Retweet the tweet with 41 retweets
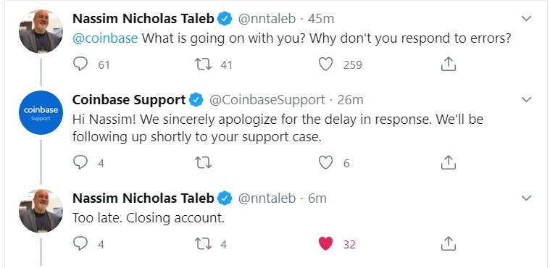The image size is (550, 268). (203, 64)
